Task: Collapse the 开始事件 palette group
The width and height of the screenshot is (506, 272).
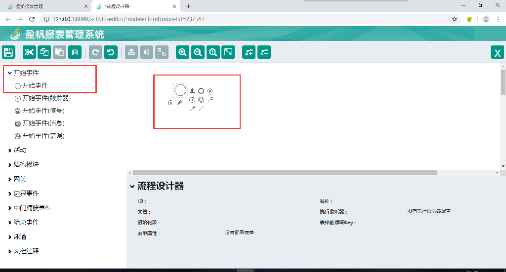Action: click(10, 73)
